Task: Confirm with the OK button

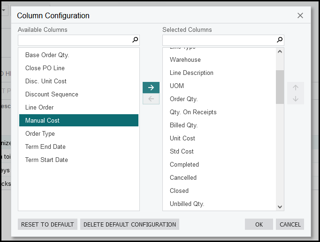Action: click(x=259, y=224)
